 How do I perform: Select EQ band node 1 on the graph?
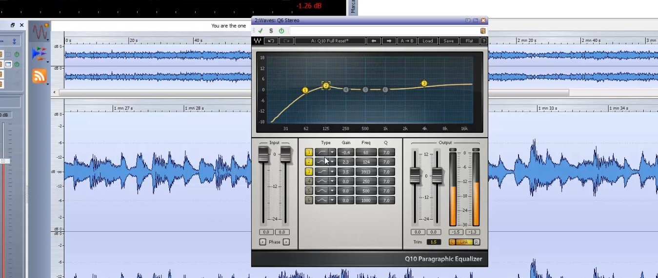305,90
